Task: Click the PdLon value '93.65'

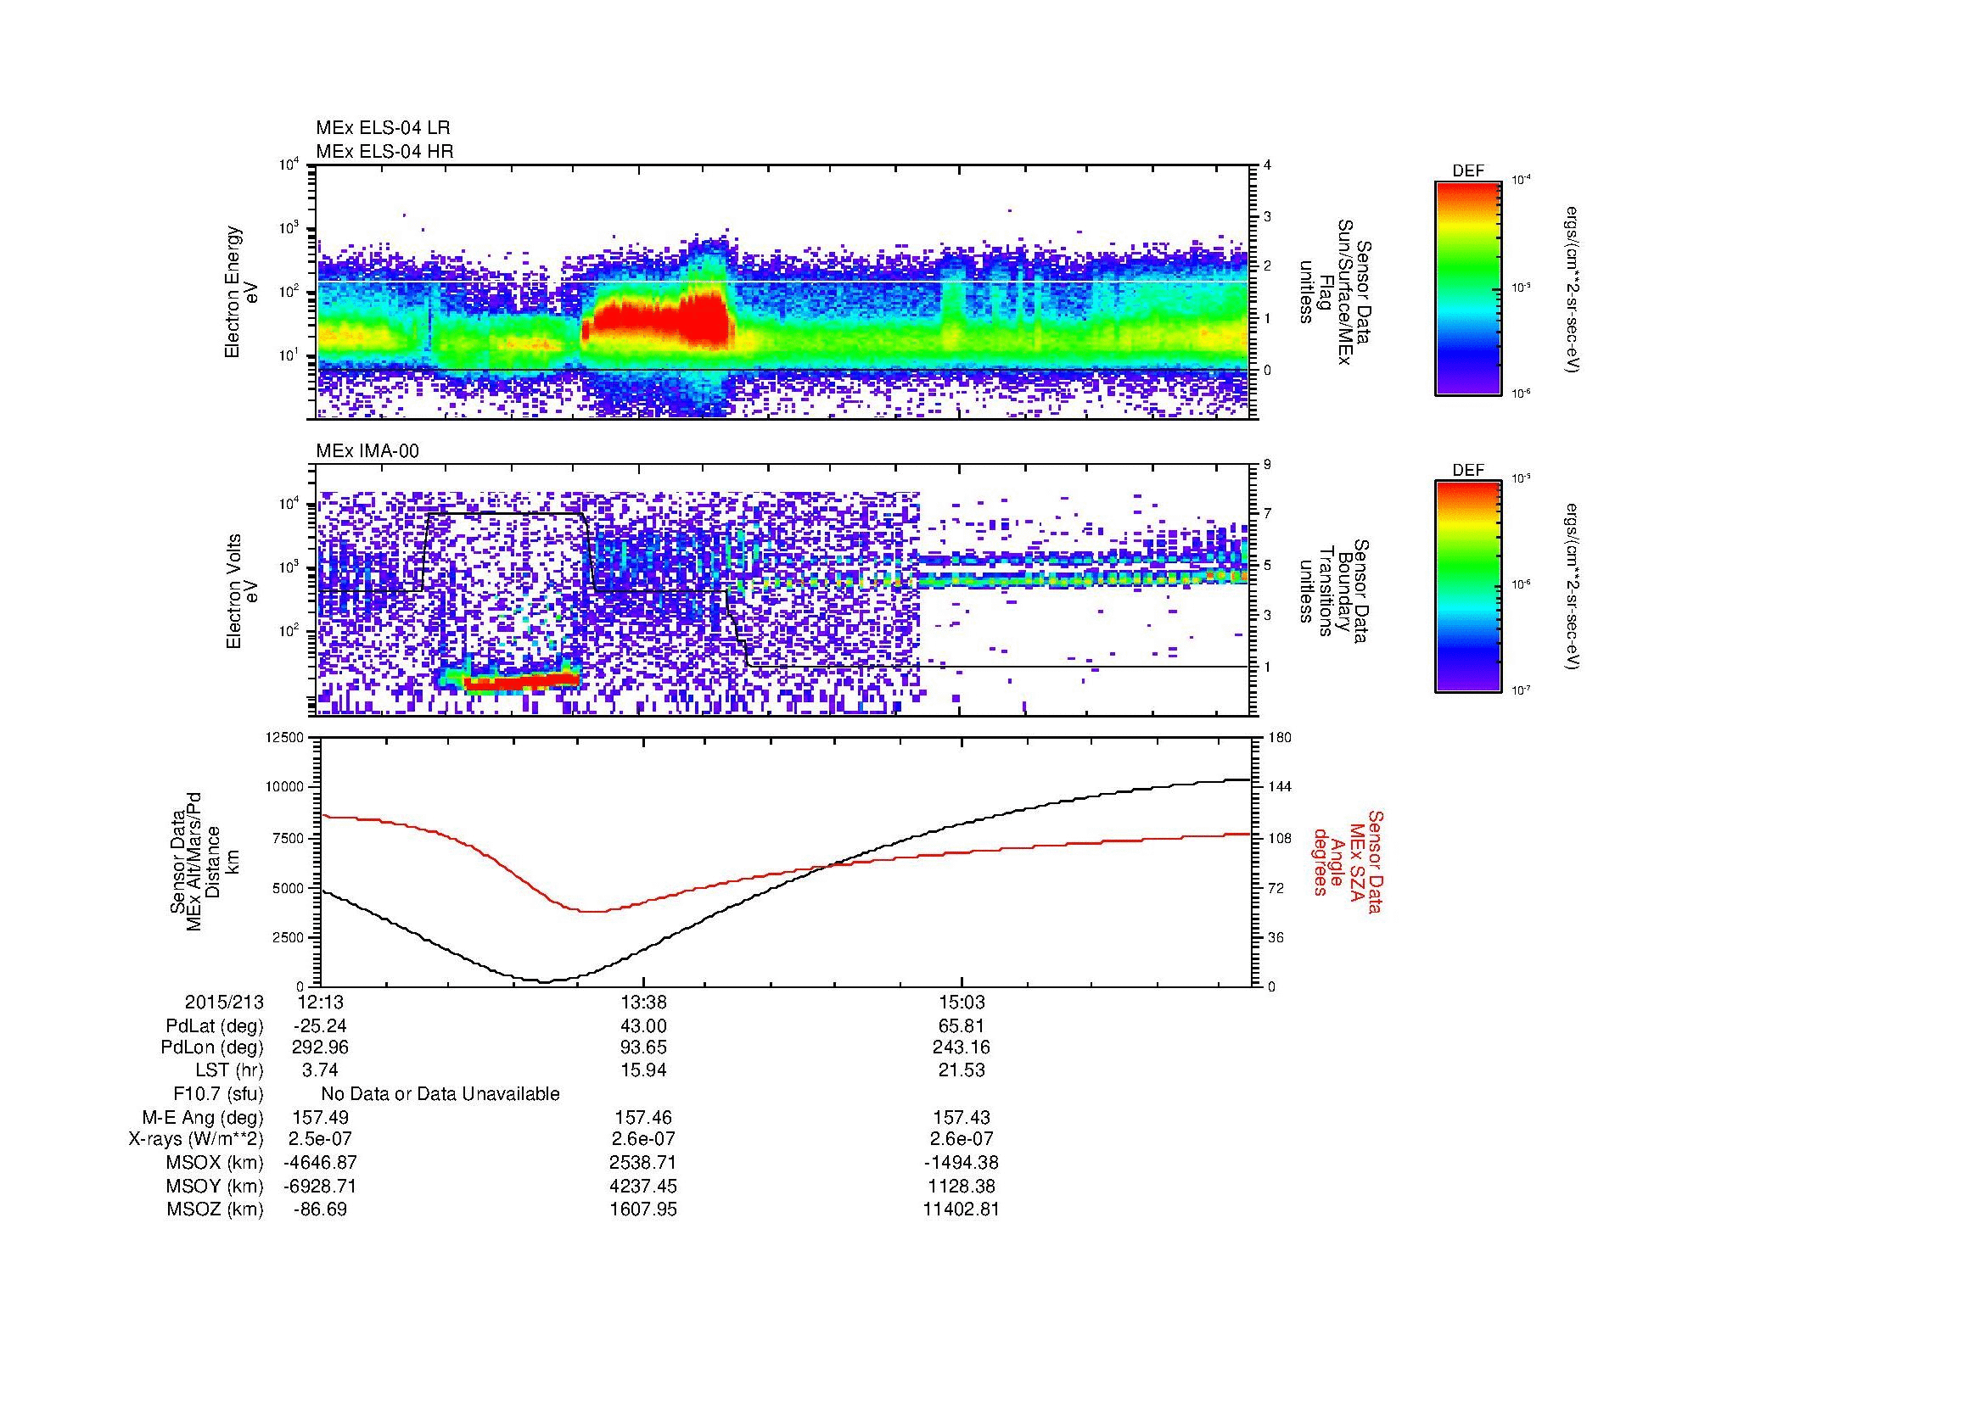Action: pyautogui.click(x=643, y=1047)
